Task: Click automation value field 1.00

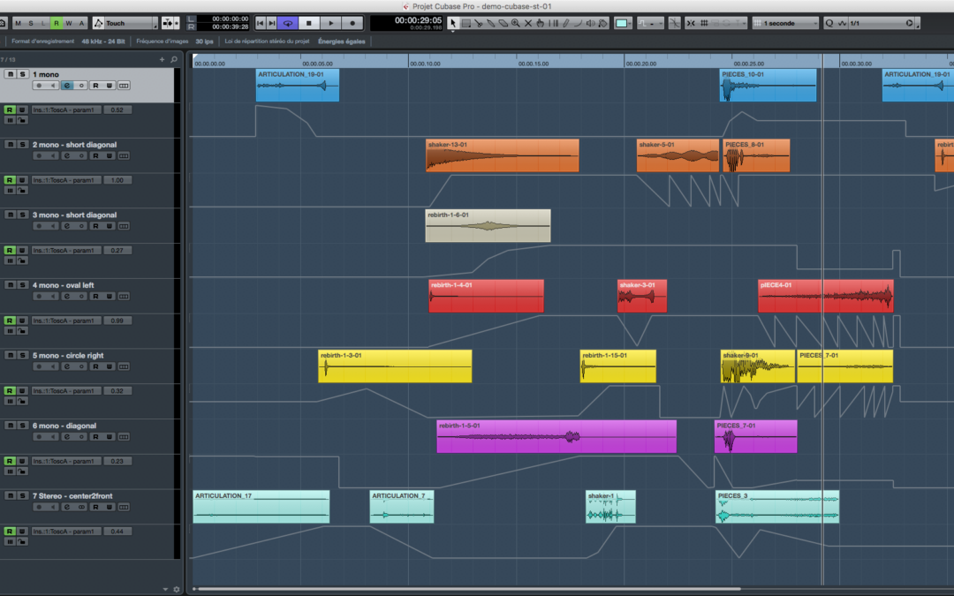Action: click(117, 180)
